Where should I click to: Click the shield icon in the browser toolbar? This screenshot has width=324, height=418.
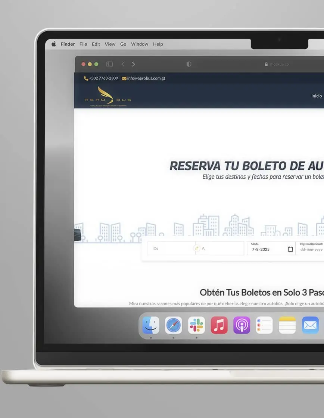(x=189, y=64)
